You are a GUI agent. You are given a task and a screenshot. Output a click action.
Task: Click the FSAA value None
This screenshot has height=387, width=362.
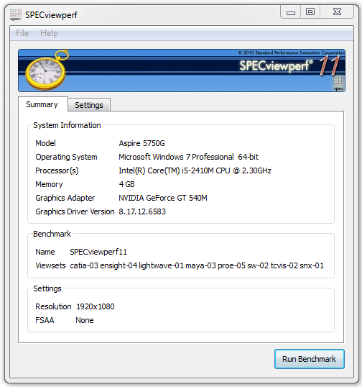point(85,320)
